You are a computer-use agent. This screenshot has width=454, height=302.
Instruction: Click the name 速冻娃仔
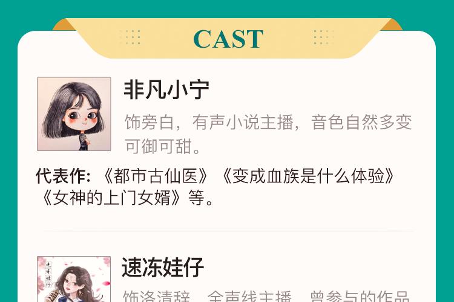tap(163, 268)
